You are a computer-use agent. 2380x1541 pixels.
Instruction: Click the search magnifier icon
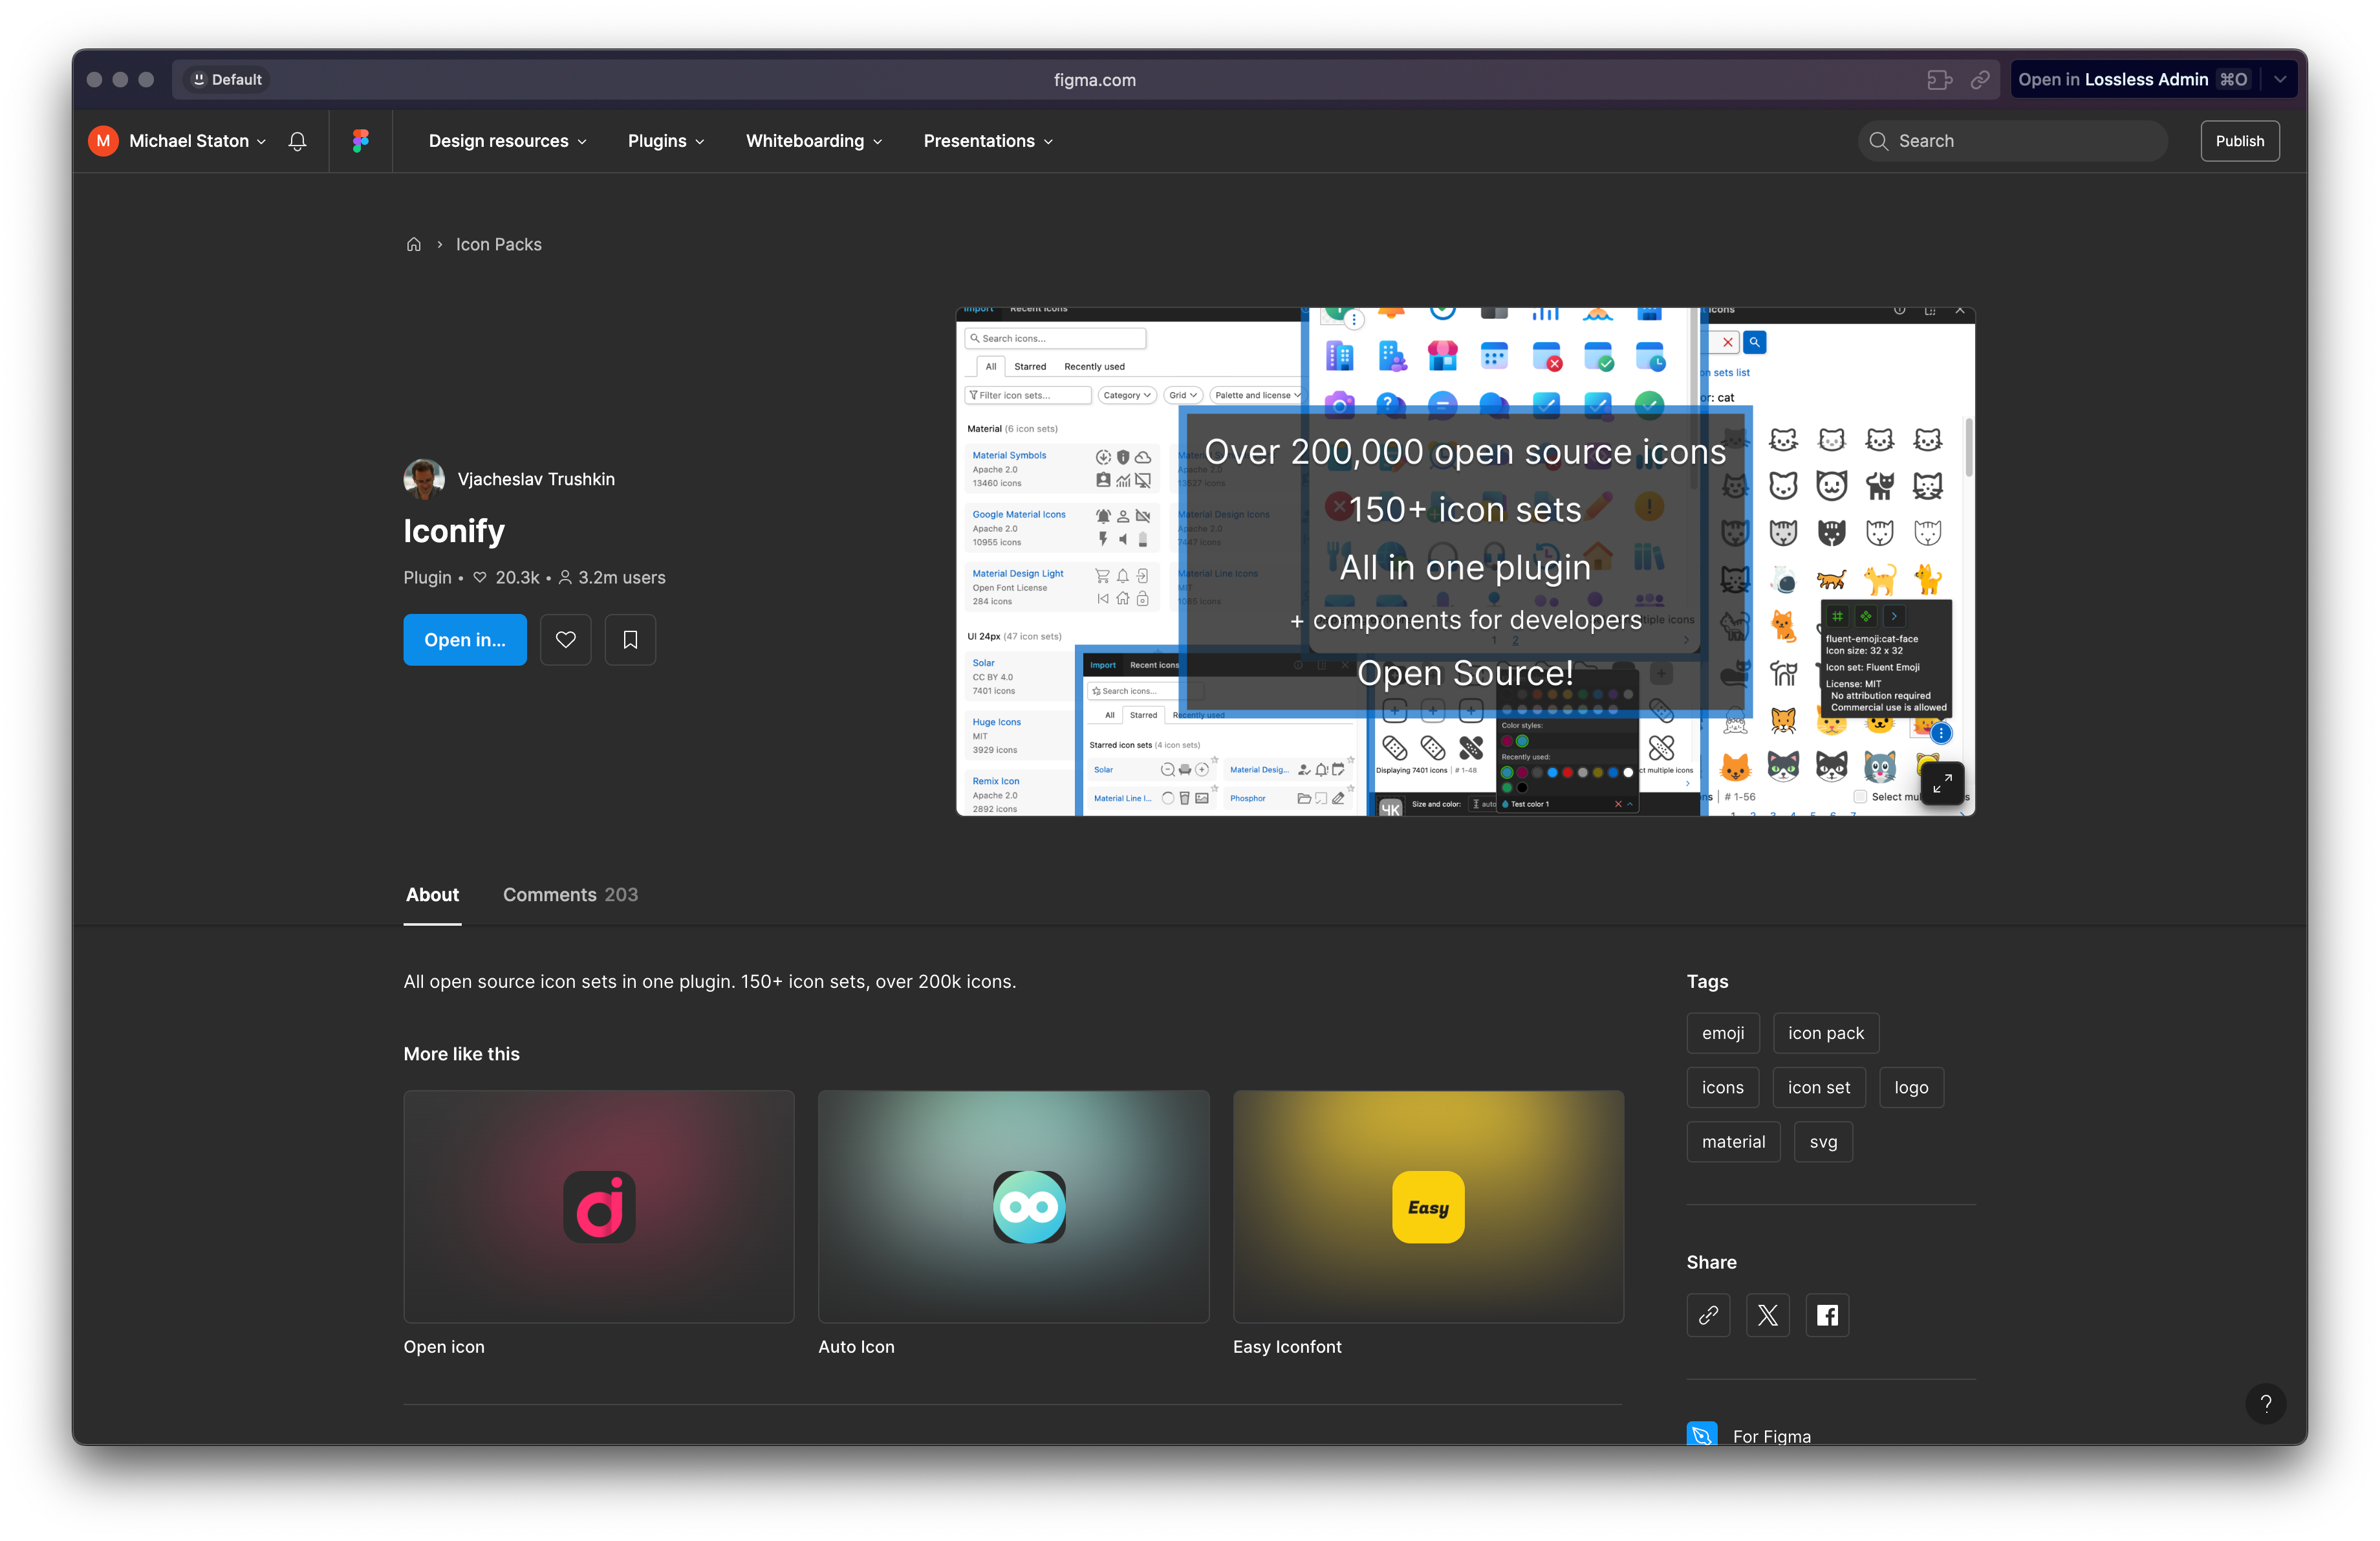click(x=1879, y=141)
